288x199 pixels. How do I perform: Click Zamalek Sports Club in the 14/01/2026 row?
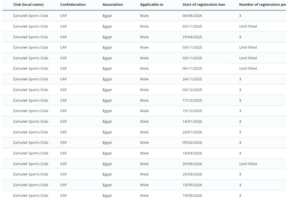tap(30, 121)
